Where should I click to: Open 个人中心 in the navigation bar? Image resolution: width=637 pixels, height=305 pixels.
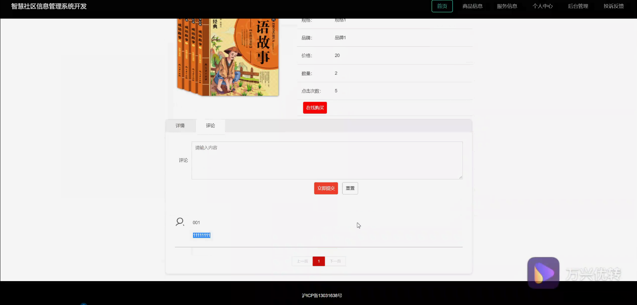click(x=542, y=6)
